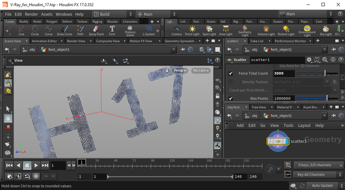
Task: Open scene view path font_object1 dropdown
Action: [x=173, y=49]
